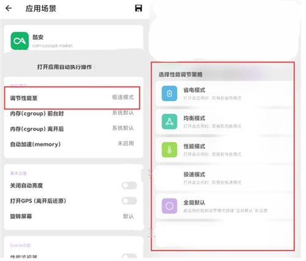Click the 应用场景 page title
This screenshot has width=306, height=261.
[x=41, y=9]
